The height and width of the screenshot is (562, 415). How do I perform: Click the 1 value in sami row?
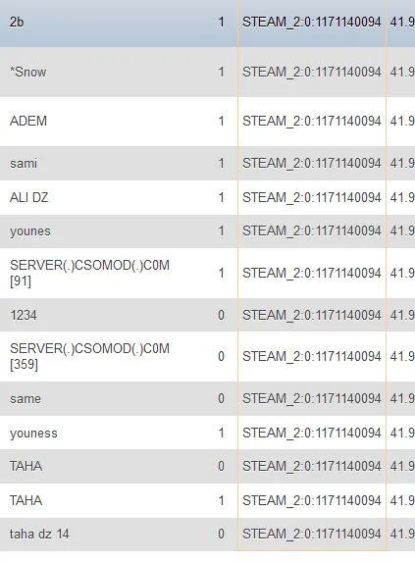(x=221, y=164)
